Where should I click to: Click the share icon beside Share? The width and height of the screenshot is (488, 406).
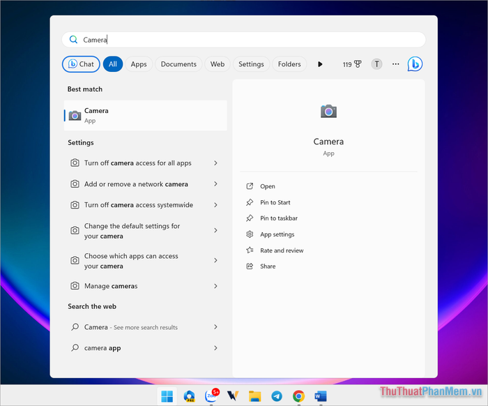click(x=250, y=266)
